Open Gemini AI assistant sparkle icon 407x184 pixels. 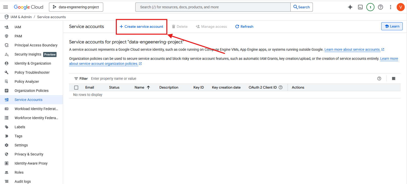click(x=350, y=7)
